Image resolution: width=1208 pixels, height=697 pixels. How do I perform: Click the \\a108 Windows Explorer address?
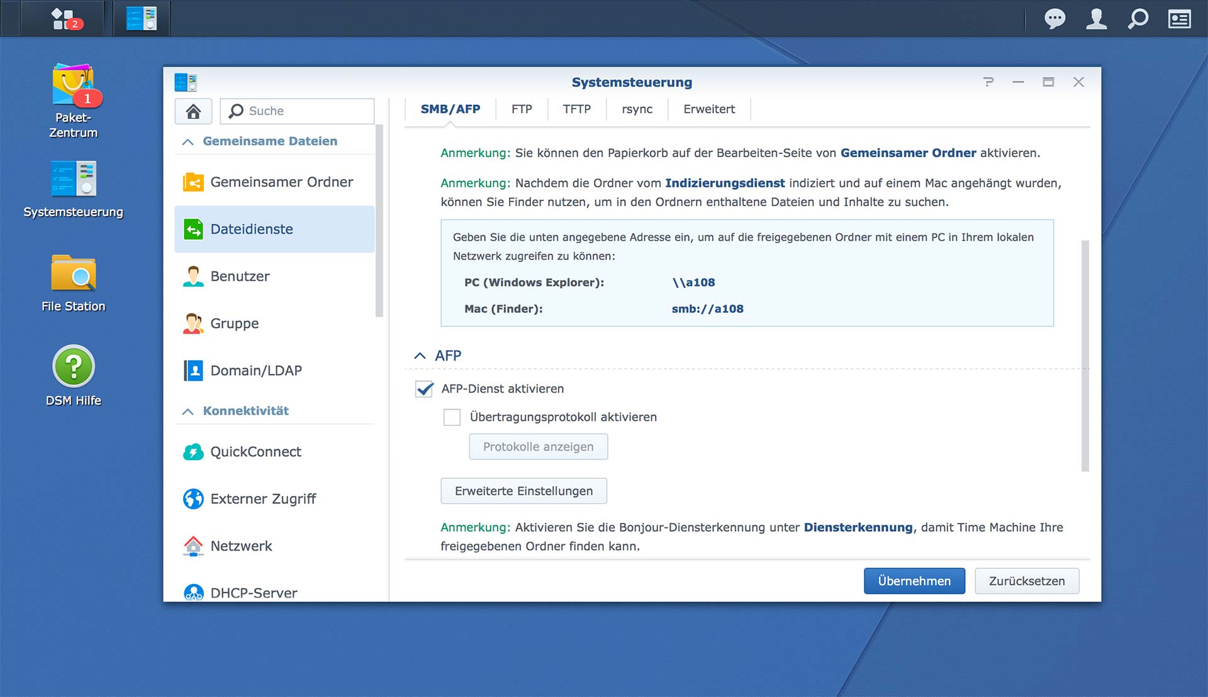point(693,283)
